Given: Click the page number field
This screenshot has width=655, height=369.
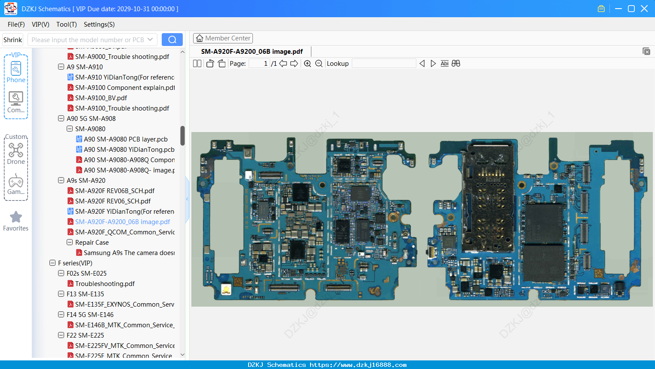Looking at the screenshot, I should [x=259, y=64].
